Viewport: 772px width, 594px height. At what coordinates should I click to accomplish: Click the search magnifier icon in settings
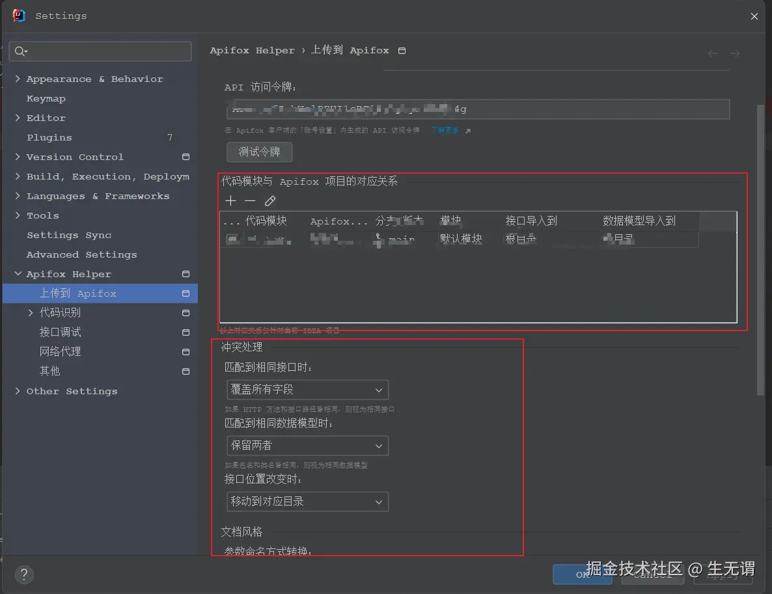coord(20,51)
